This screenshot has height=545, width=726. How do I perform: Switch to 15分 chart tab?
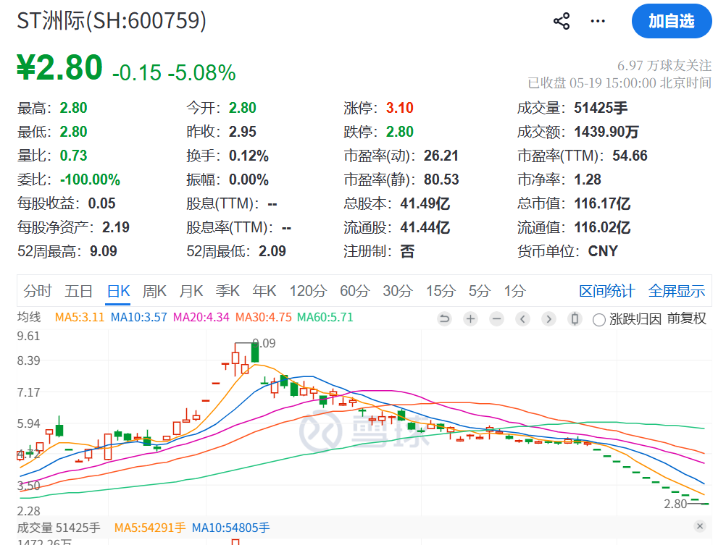point(441,291)
